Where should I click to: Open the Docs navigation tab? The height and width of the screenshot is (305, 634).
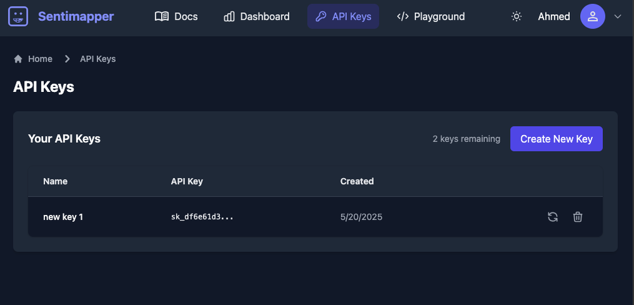[x=176, y=16]
